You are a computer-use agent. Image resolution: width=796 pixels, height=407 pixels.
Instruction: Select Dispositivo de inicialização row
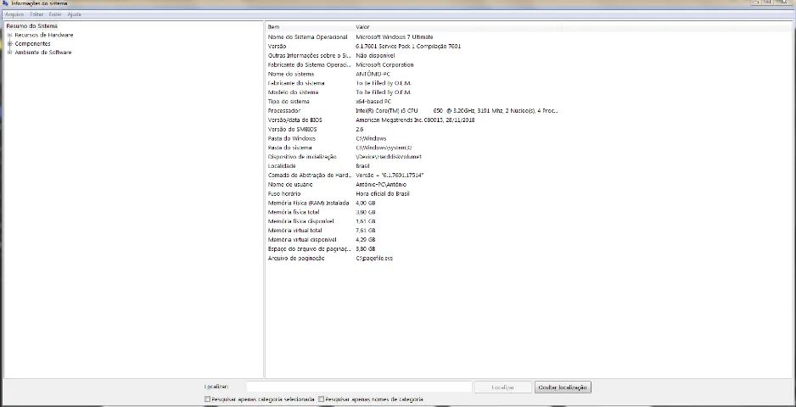point(414,157)
